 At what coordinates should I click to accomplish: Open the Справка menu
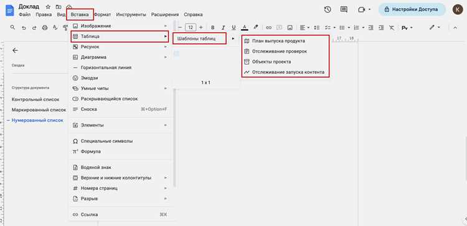193,14
